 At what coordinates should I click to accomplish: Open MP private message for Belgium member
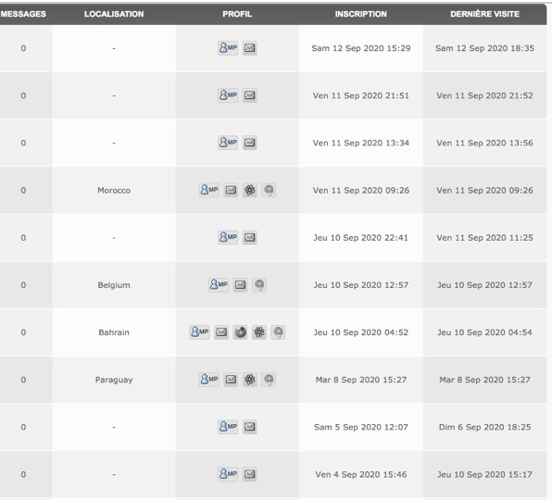pyautogui.click(x=219, y=284)
